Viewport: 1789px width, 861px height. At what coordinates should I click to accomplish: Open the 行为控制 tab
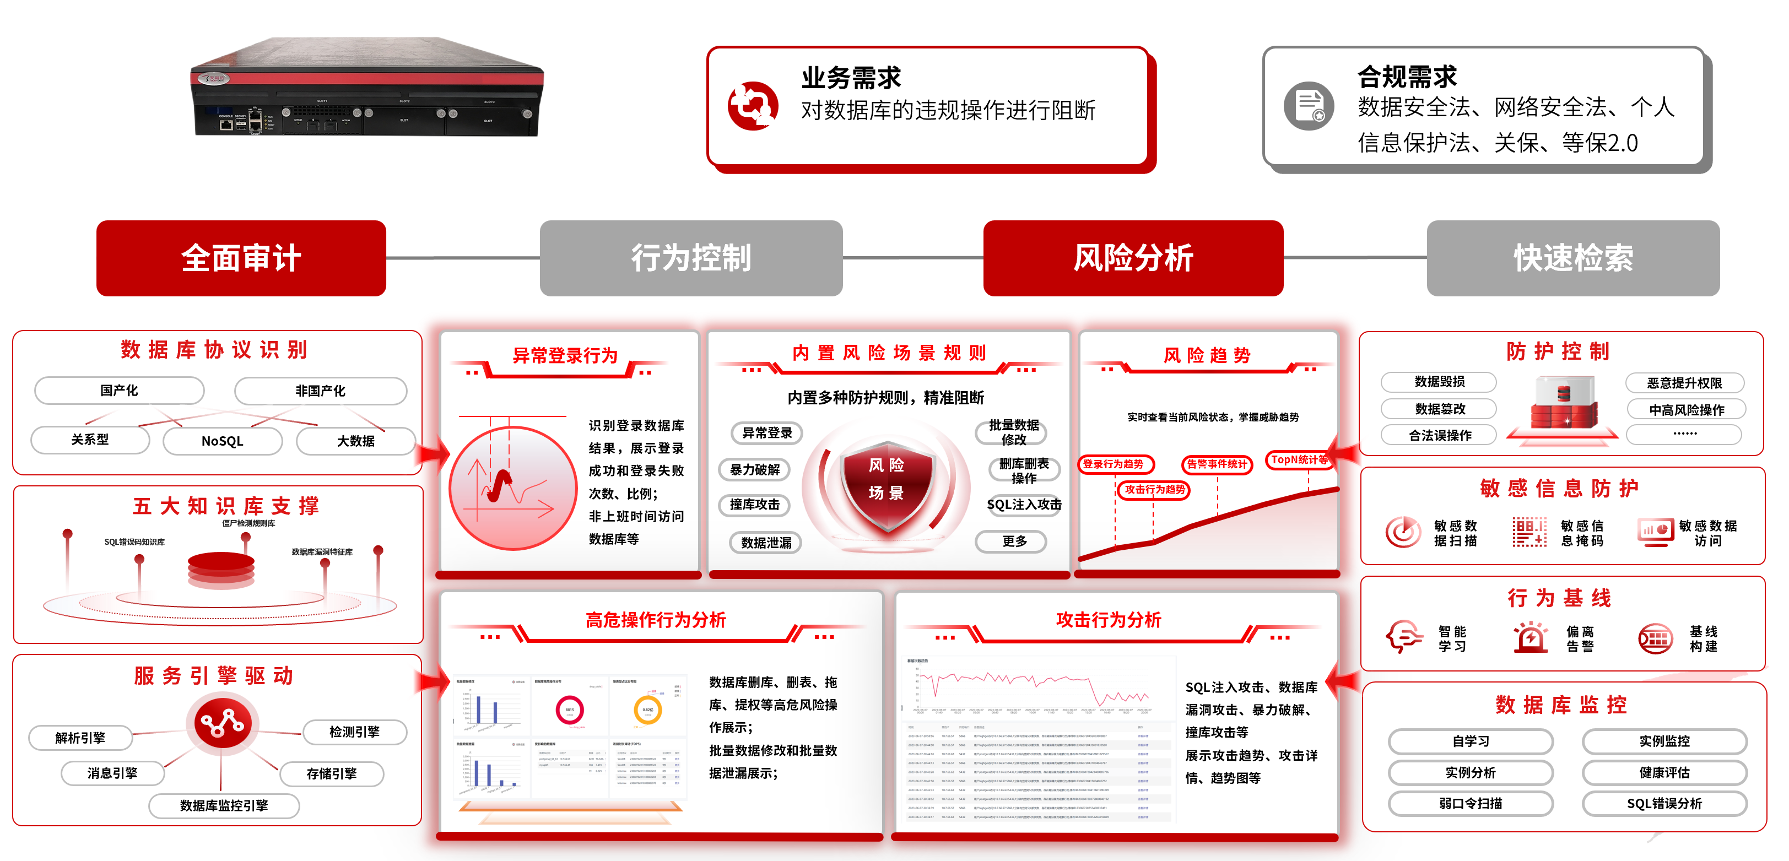[x=691, y=258]
